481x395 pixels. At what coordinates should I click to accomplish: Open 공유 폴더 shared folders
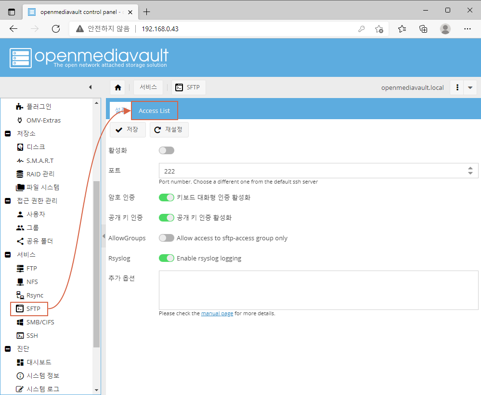(35, 241)
